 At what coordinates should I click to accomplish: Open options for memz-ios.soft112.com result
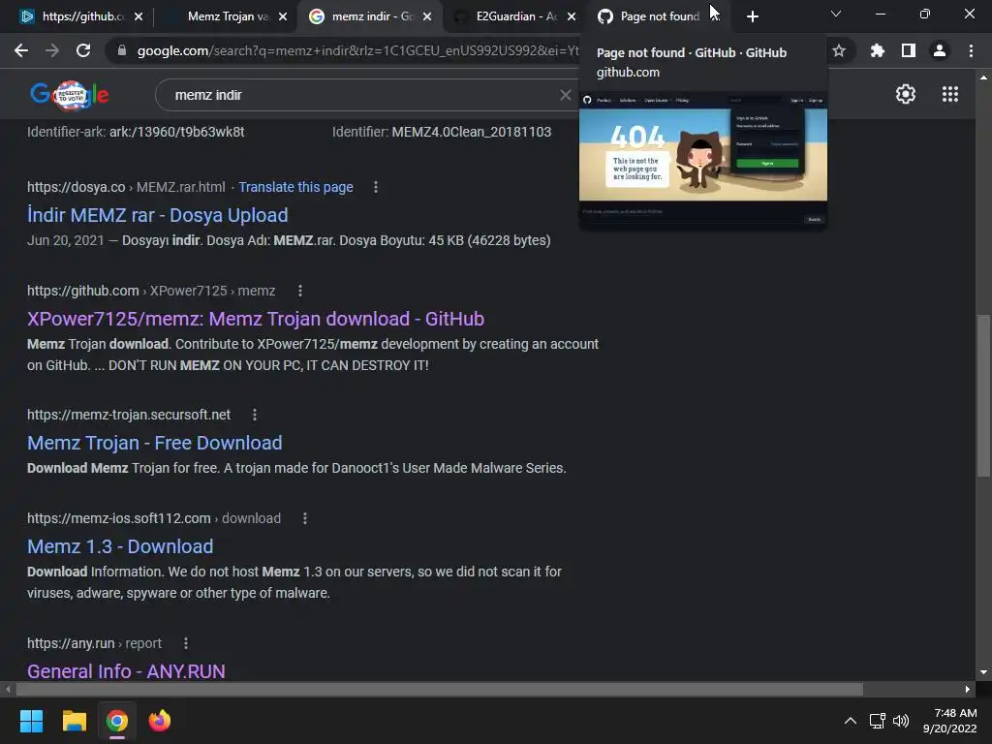(305, 519)
